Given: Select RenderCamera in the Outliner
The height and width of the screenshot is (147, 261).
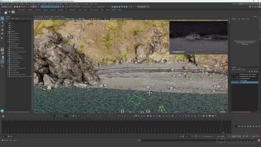Looking at the screenshot, I should (14, 34).
